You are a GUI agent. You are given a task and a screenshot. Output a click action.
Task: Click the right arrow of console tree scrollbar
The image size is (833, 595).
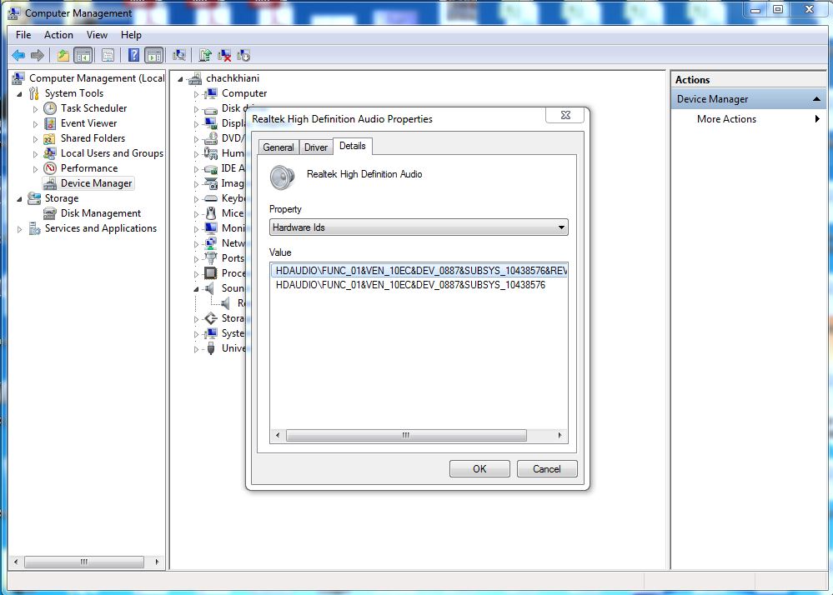point(157,562)
